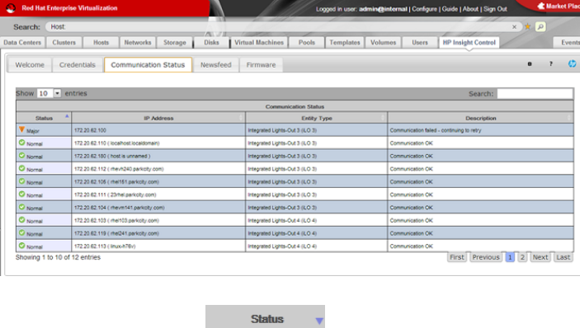Image resolution: width=580 pixels, height=328 pixels.
Task: Click the small square settings icon beside help
Action: (x=530, y=64)
